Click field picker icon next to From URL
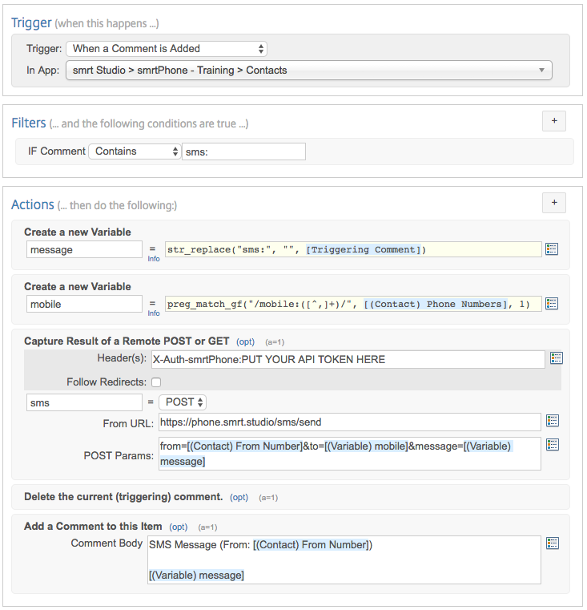 tap(551, 421)
